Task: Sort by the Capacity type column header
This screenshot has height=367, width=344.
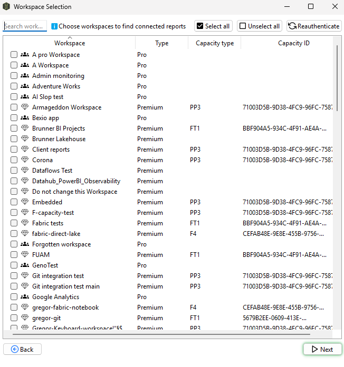Action: 215,43
